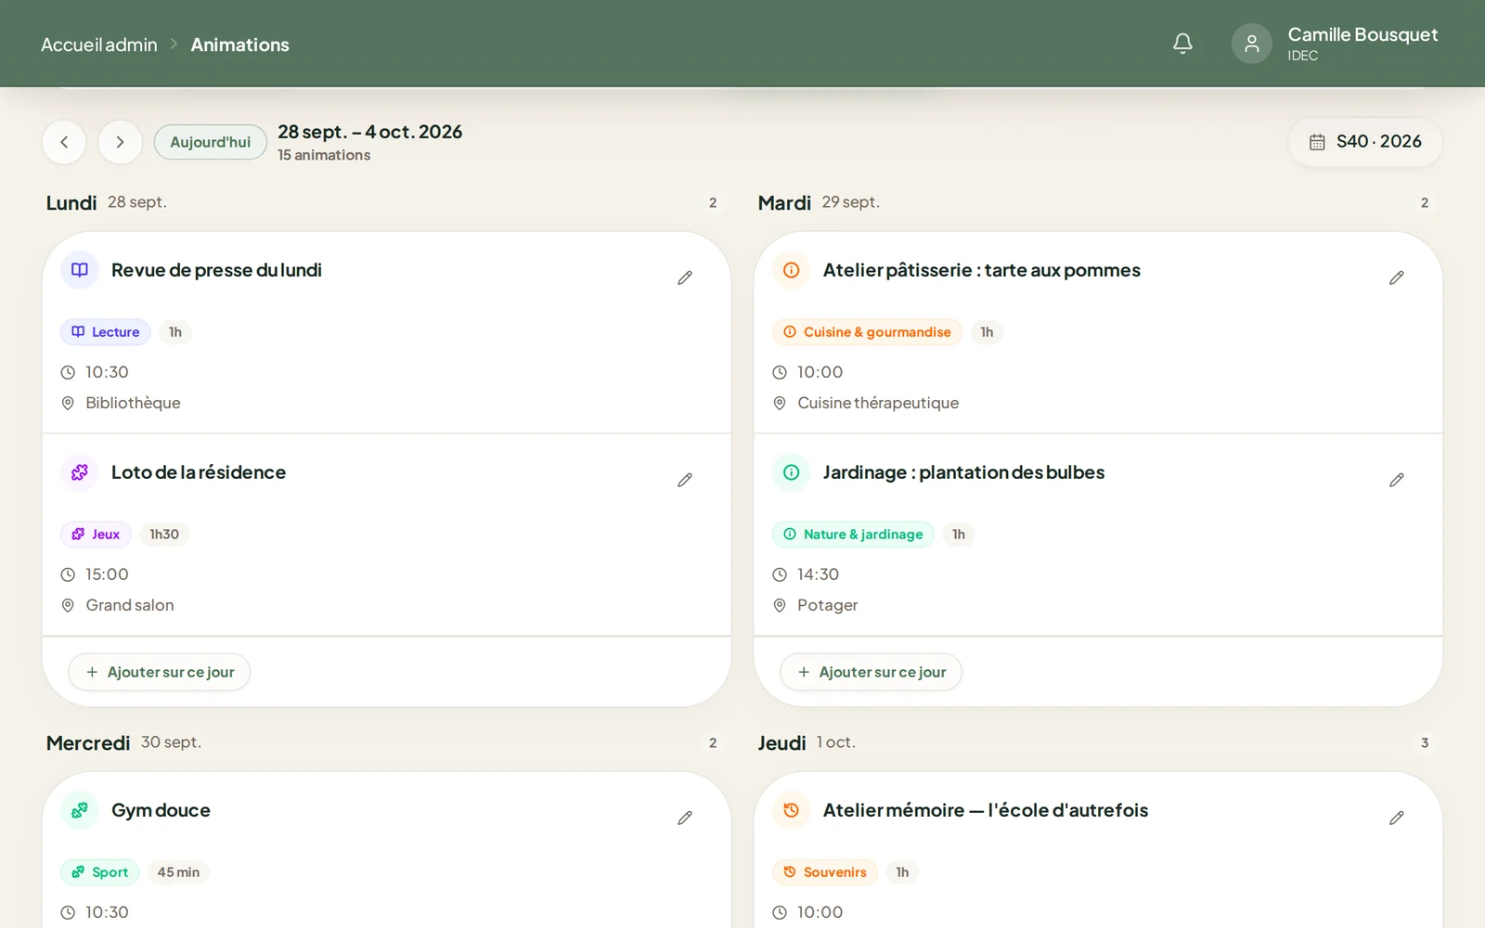Select the Jeux category tag
Image resolution: width=1485 pixels, height=928 pixels.
[x=97, y=535]
